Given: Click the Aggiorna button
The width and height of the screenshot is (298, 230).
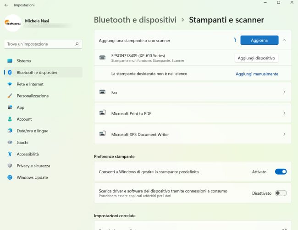Looking at the screenshot, I should pos(259,40).
